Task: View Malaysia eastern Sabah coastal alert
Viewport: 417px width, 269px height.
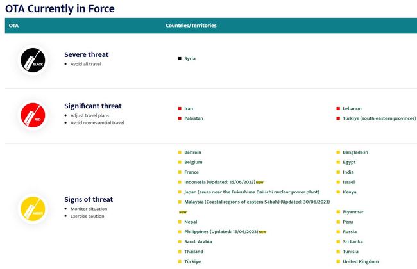Action: pyautogui.click(x=257, y=202)
